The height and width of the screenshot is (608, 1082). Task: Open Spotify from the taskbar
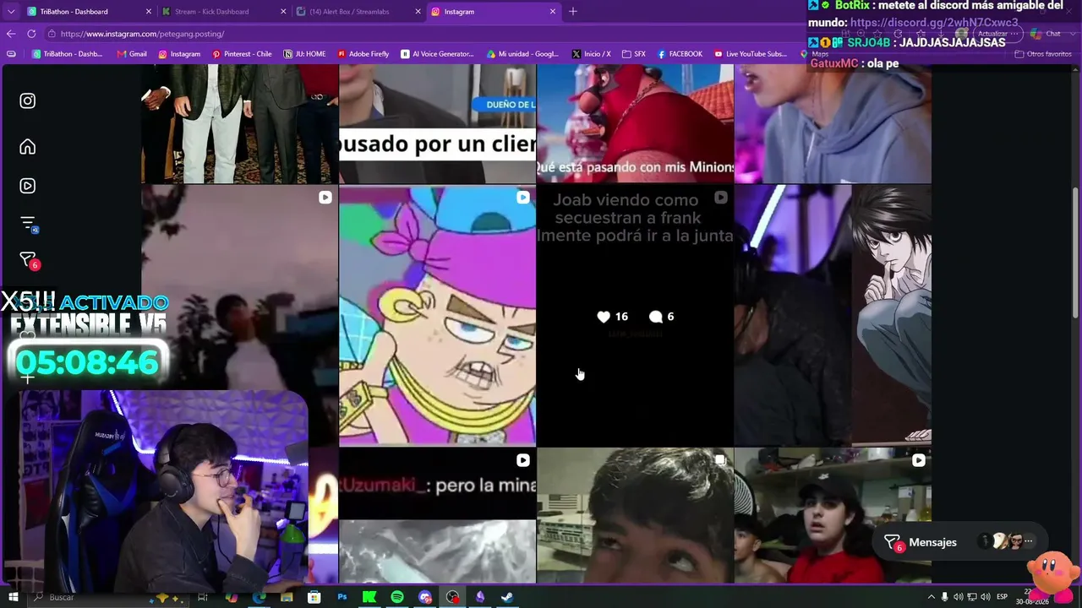(x=397, y=597)
